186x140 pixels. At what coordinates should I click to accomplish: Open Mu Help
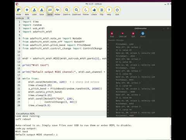pyautogui.click(x=109, y=11)
